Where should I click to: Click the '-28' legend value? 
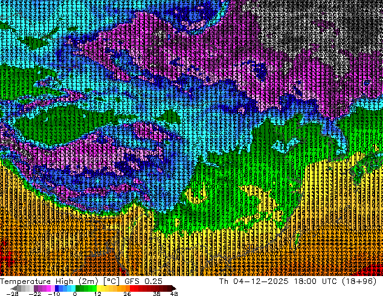13,294
